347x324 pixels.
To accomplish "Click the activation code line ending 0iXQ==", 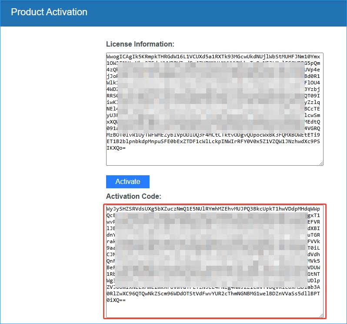I will (116, 300).
